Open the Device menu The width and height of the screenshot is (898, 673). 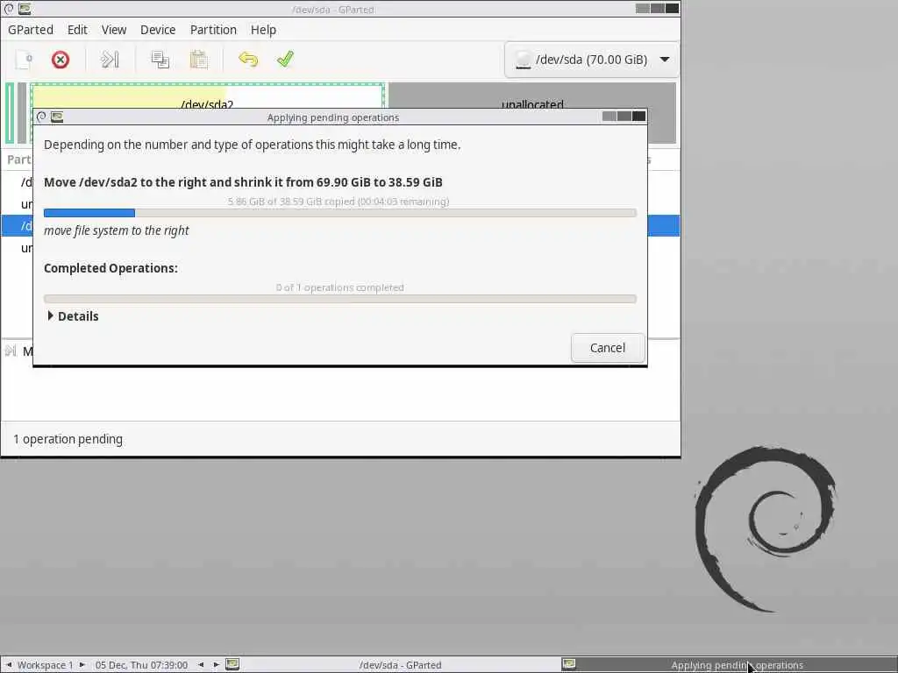(158, 30)
